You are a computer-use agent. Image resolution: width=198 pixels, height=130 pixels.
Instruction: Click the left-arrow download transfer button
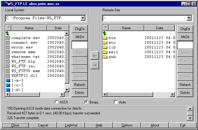coord(95,56)
